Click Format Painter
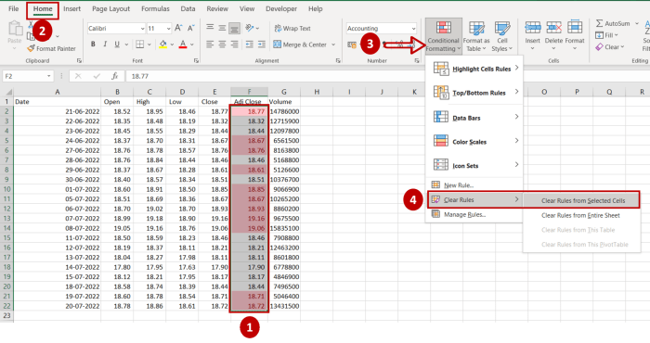Viewport: 650px width, 343px height. [51, 48]
